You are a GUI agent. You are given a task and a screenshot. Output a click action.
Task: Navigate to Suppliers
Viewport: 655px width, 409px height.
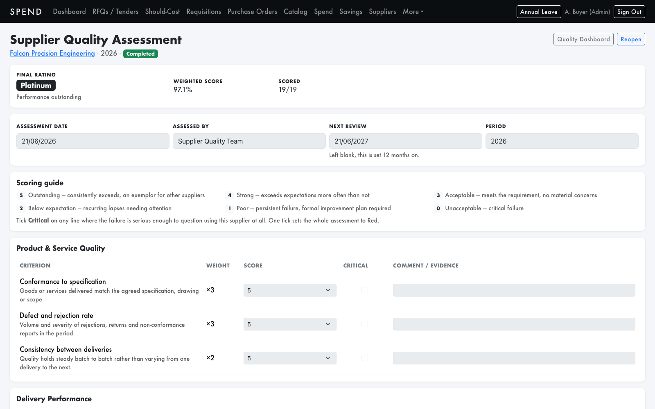pyautogui.click(x=382, y=11)
